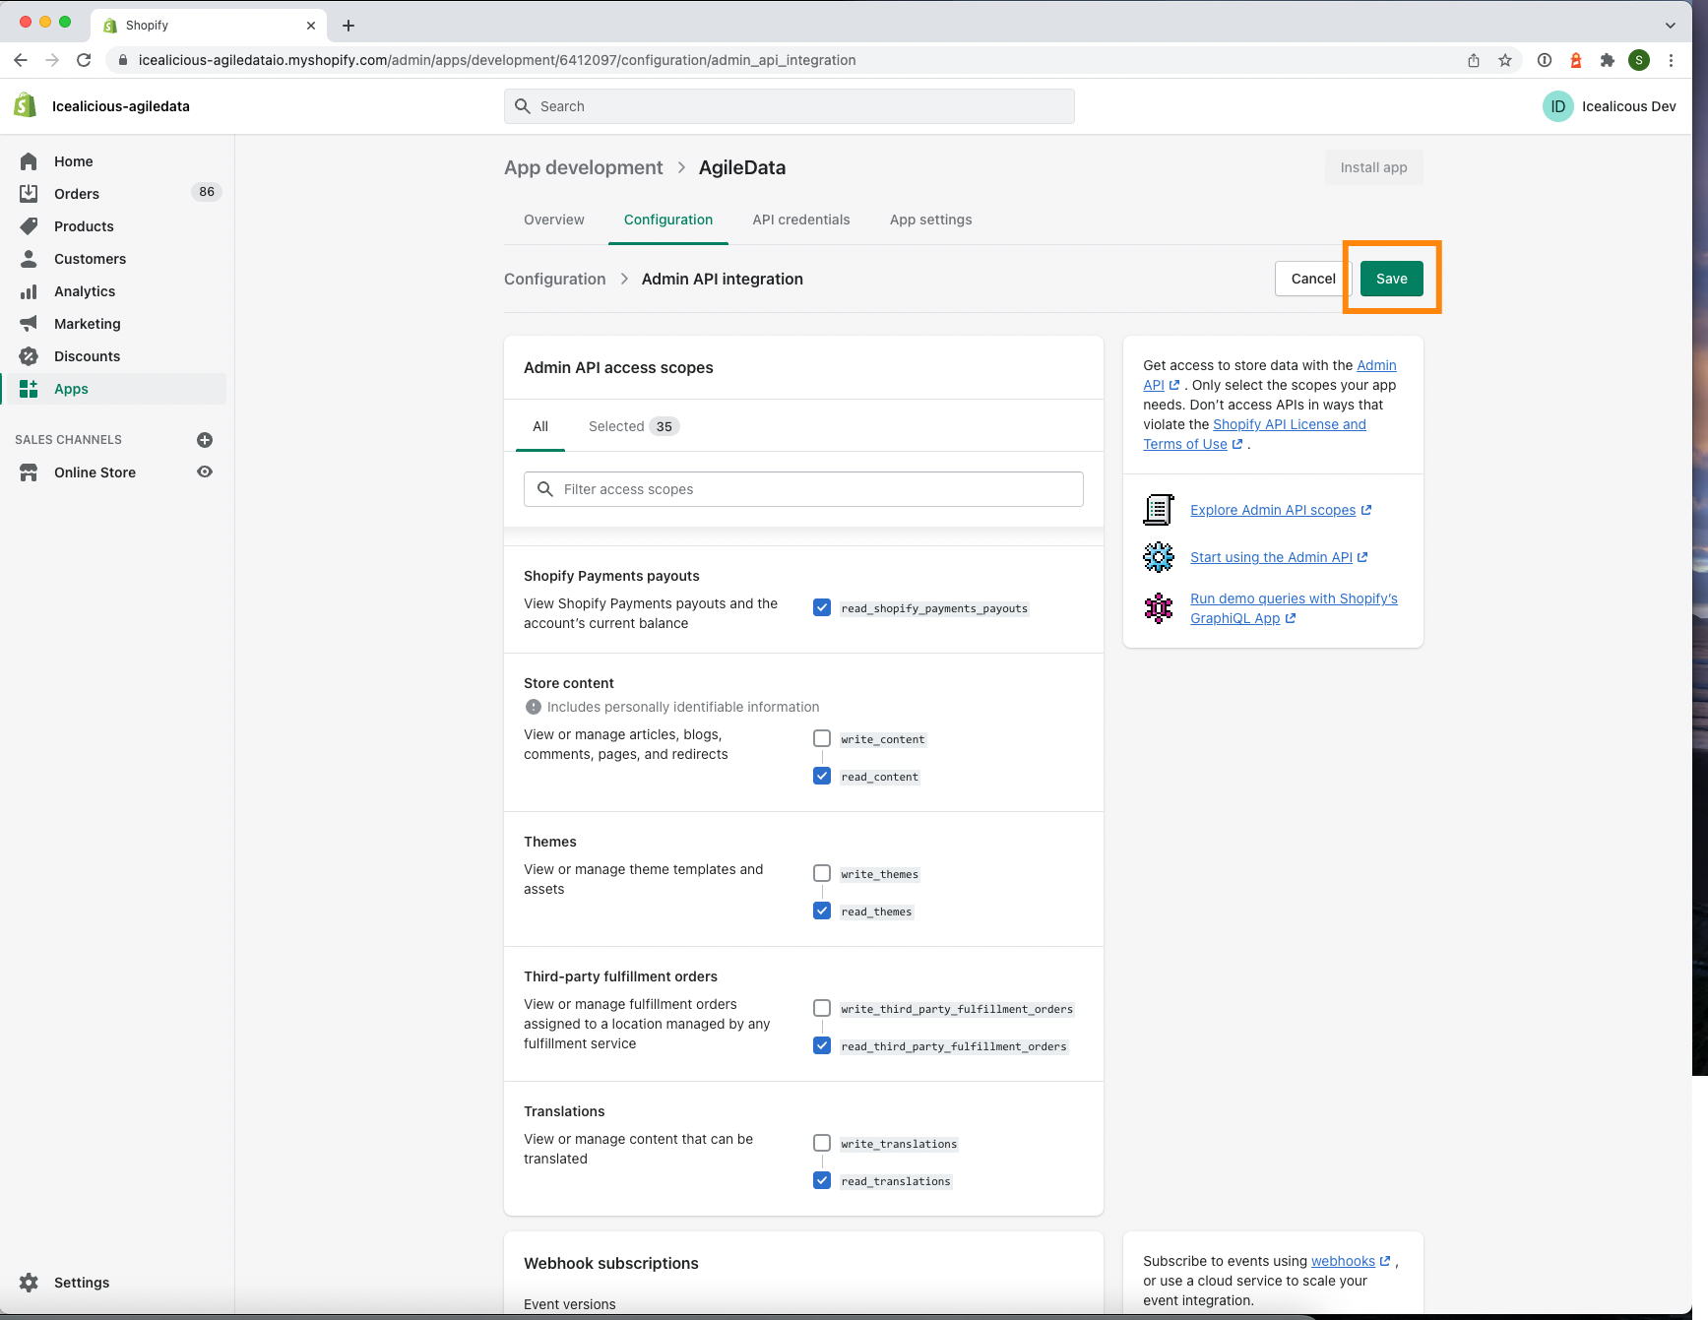1708x1320 pixels.
Task: Show the All scopes tab
Action: click(540, 426)
